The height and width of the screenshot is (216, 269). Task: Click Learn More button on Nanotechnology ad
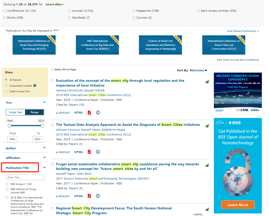[x=238, y=205]
